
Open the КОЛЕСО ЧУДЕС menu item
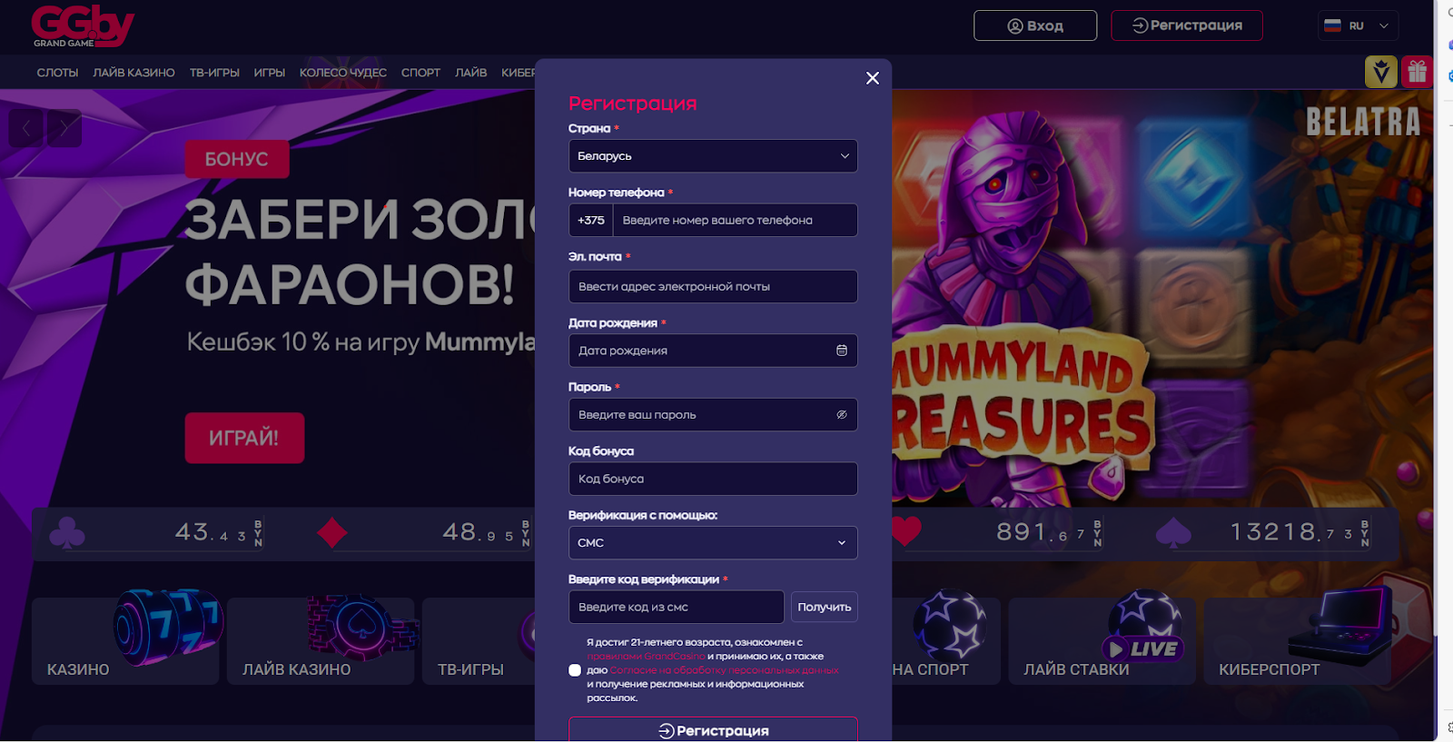coord(343,73)
